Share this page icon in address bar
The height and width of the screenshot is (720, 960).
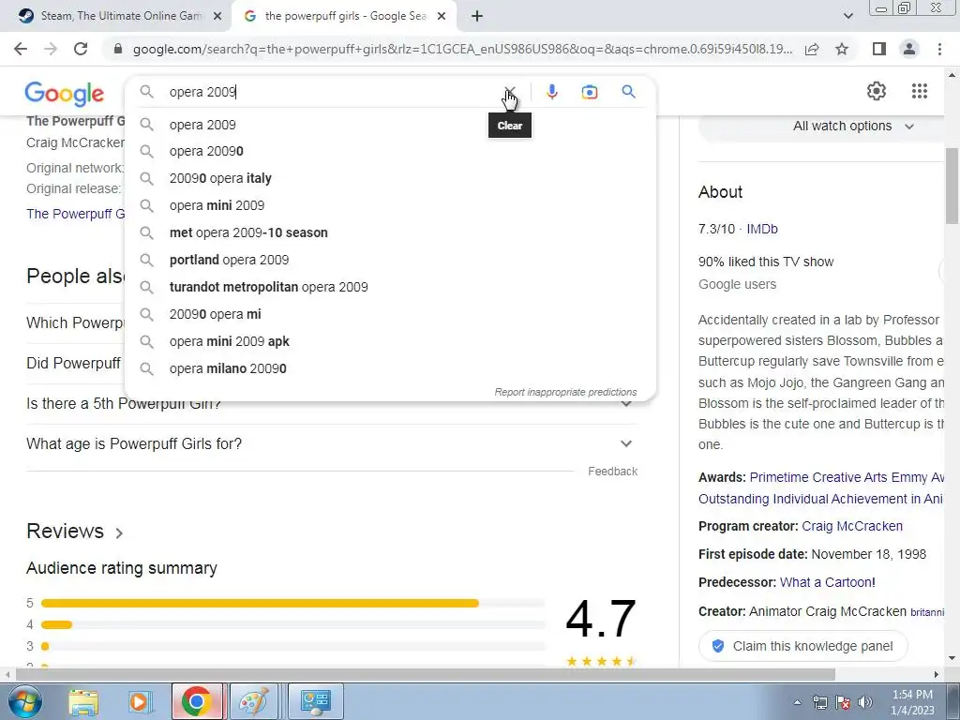pyautogui.click(x=812, y=49)
